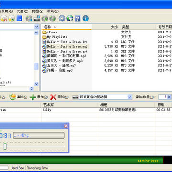This screenshot has height=172, width=172.
Task: Close the small player popup window
Action: 66,126
